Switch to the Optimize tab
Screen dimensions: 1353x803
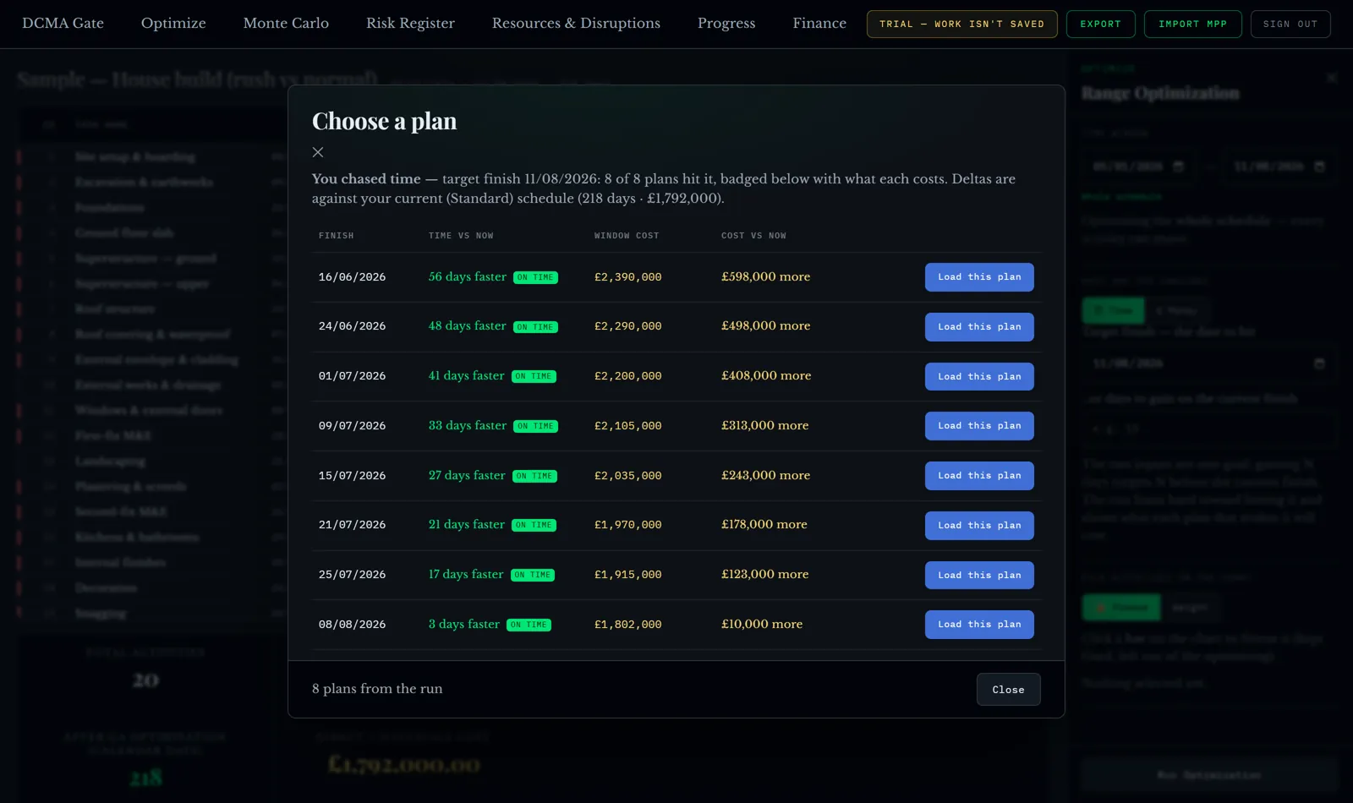[x=173, y=24]
